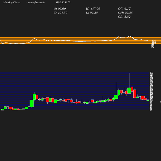
Task: Select the high value 'H: 117.00'
Action: [93, 9]
